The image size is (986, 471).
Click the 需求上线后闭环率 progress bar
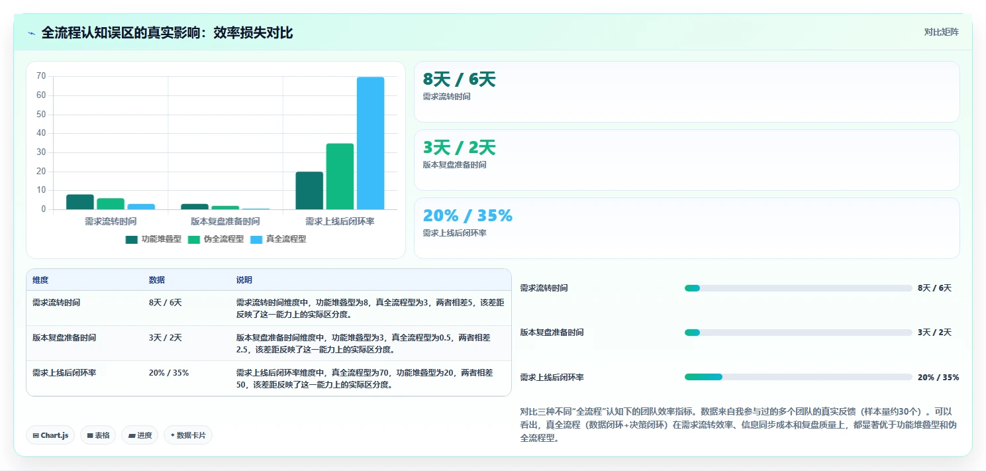point(799,377)
